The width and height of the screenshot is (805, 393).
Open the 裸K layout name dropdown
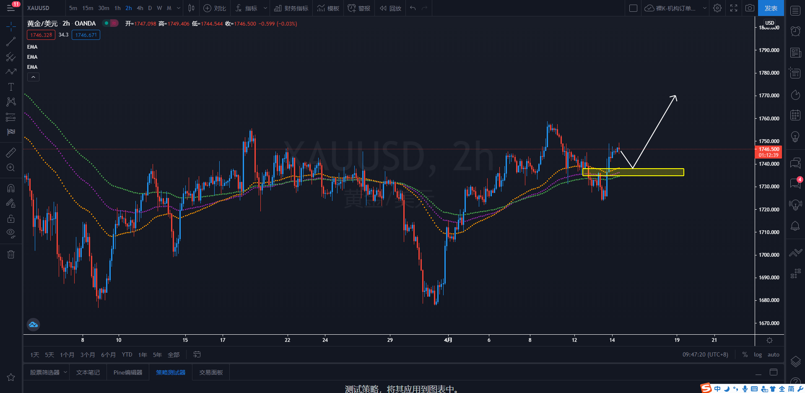click(704, 8)
